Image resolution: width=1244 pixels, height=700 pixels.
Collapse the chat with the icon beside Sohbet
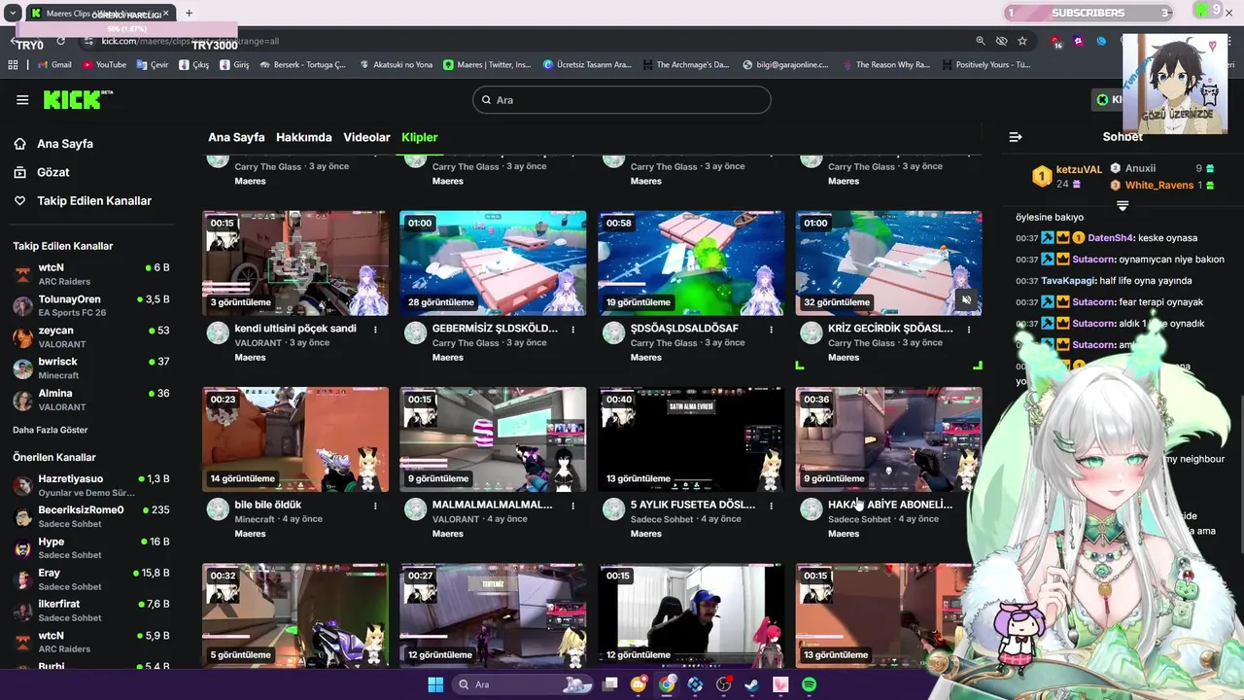tap(1016, 137)
